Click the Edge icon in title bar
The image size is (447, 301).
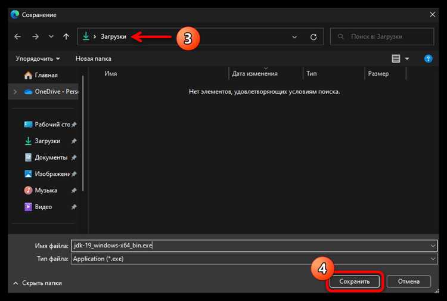click(15, 14)
